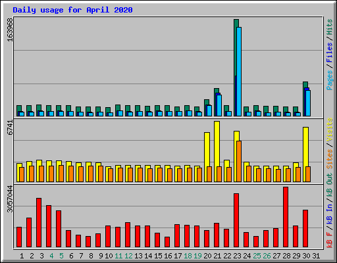Click the day 23 axis label
The width and height of the screenshot is (337, 263).
pos(237,256)
